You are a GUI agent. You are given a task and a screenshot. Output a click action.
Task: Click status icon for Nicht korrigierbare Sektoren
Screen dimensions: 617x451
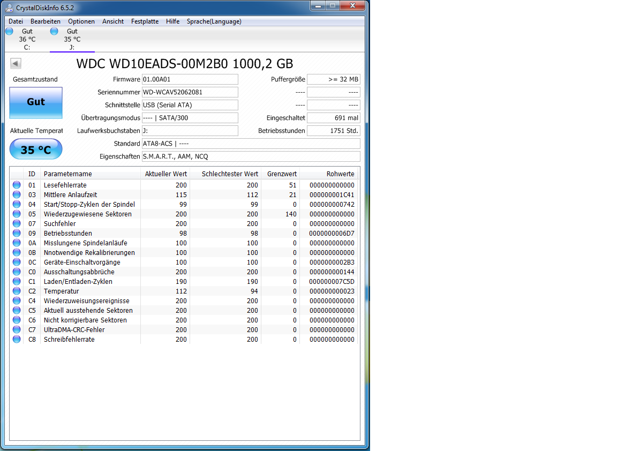[17, 320]
